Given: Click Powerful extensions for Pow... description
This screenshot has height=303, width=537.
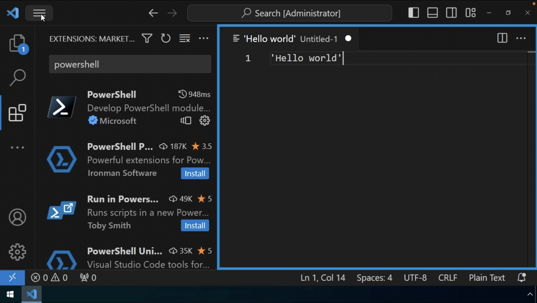Looking at the screenshot, I should pyautogui.click(x=148, y=160).
